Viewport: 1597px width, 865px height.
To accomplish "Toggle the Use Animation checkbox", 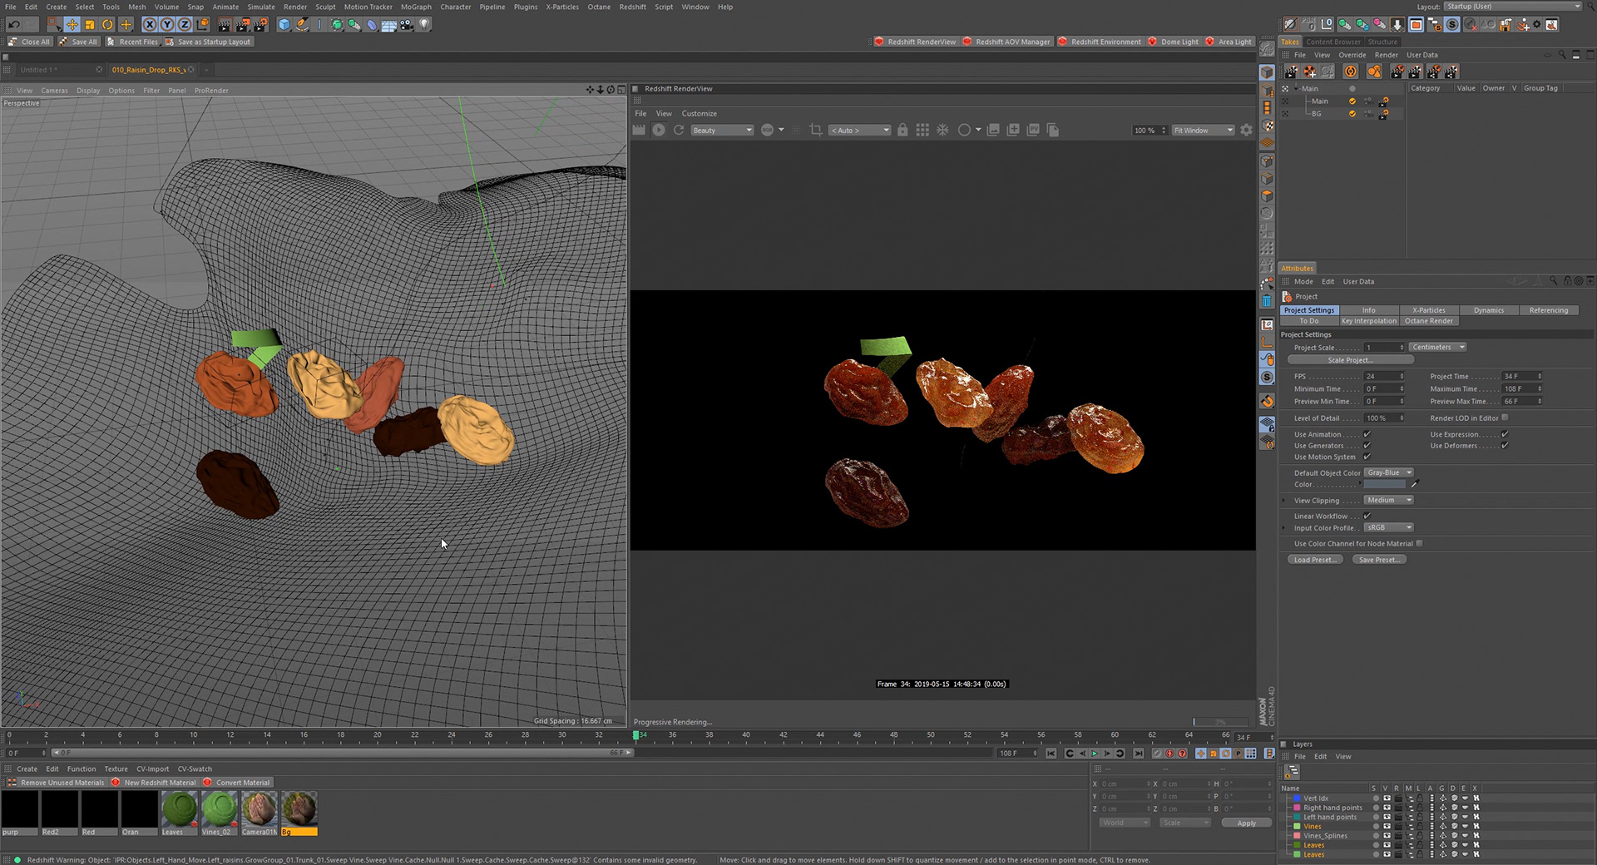I will click(x=1367, y=434).
